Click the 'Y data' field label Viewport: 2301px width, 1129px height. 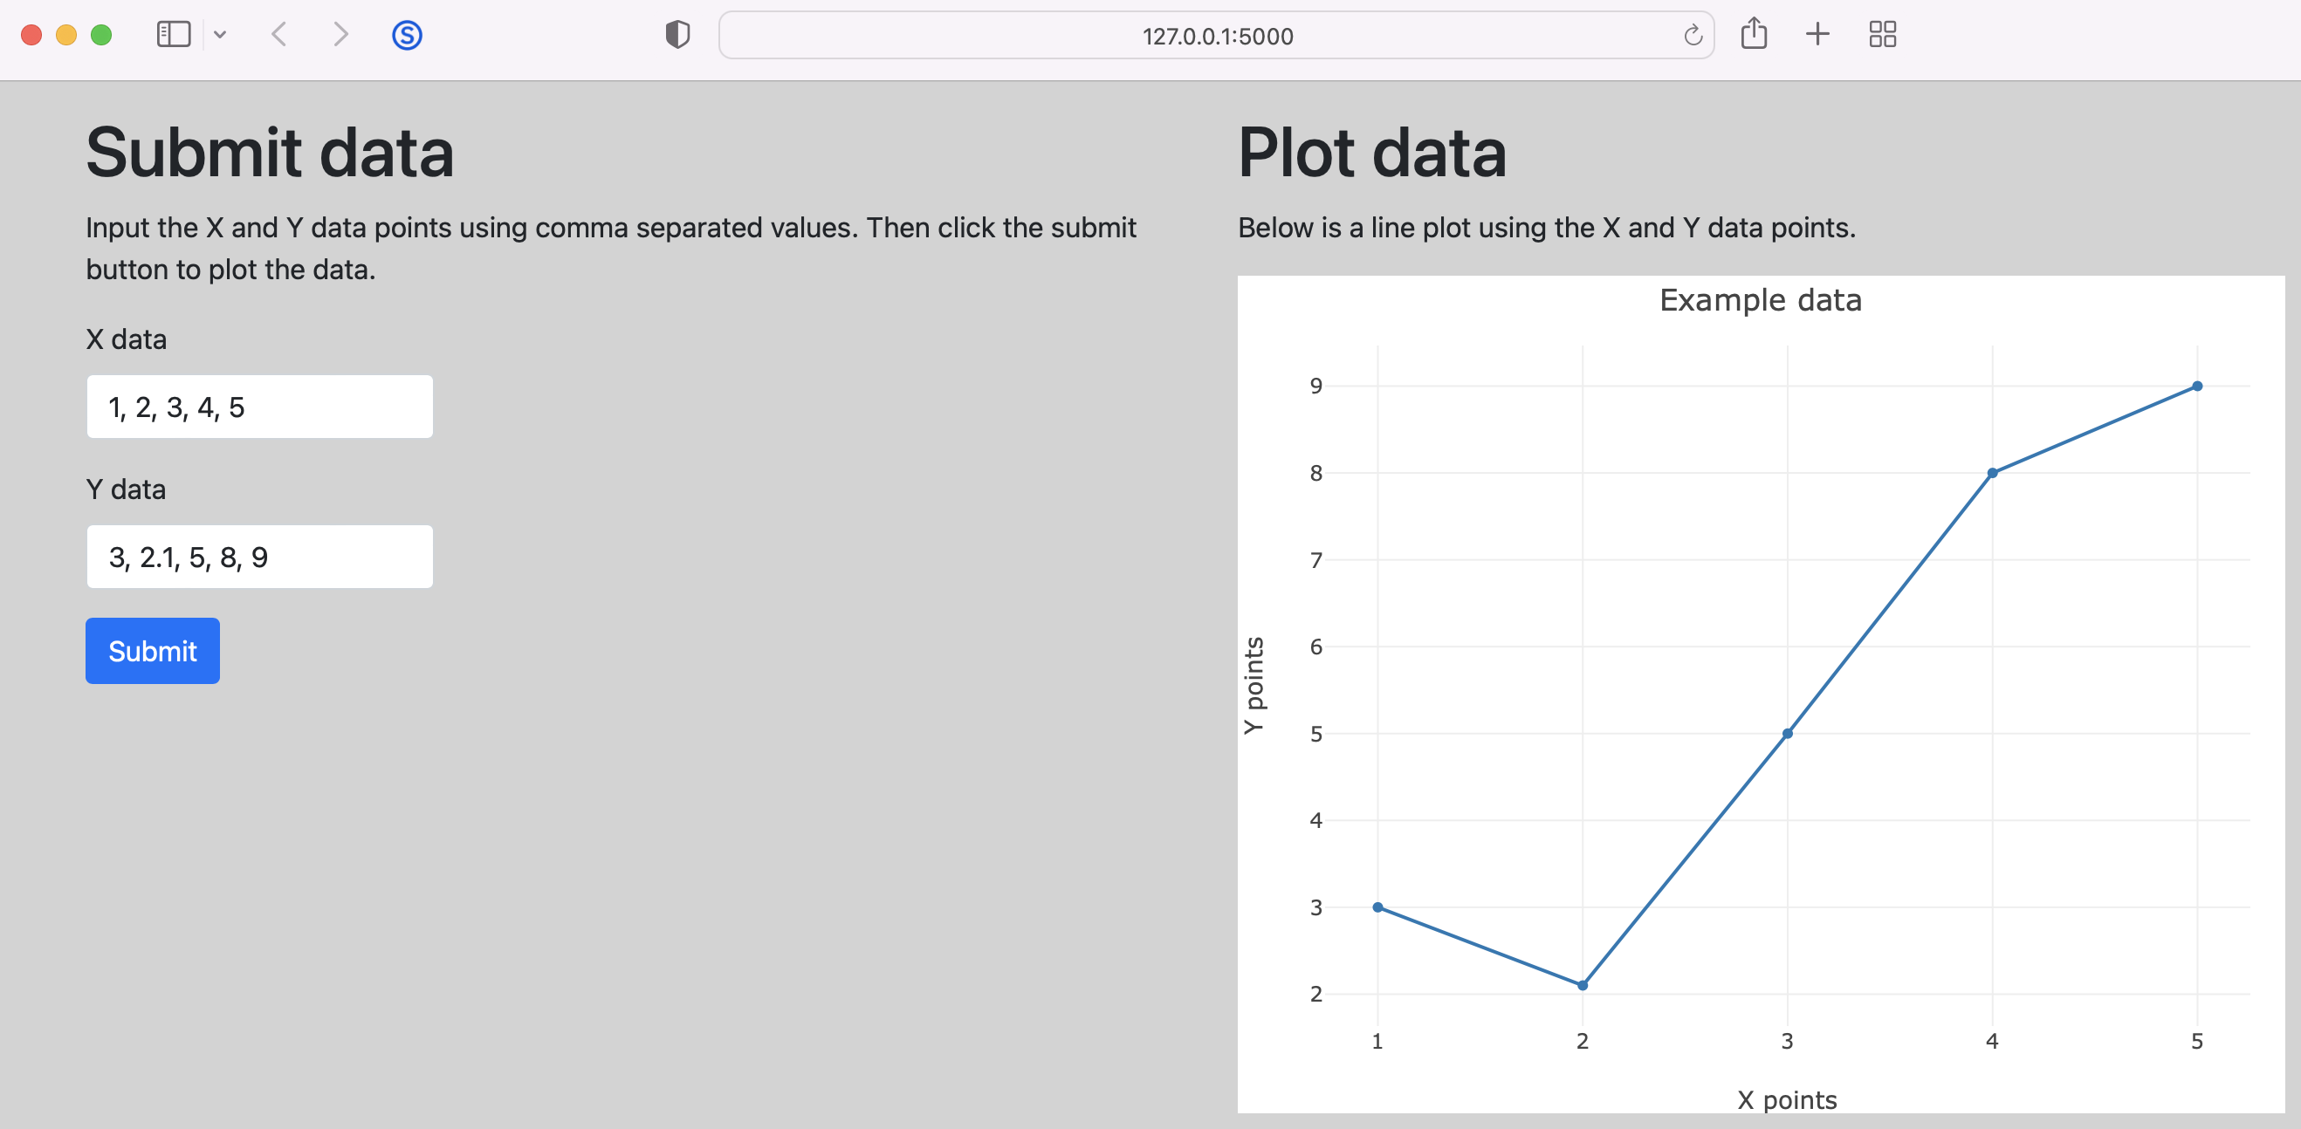click(x=126, y=489)
